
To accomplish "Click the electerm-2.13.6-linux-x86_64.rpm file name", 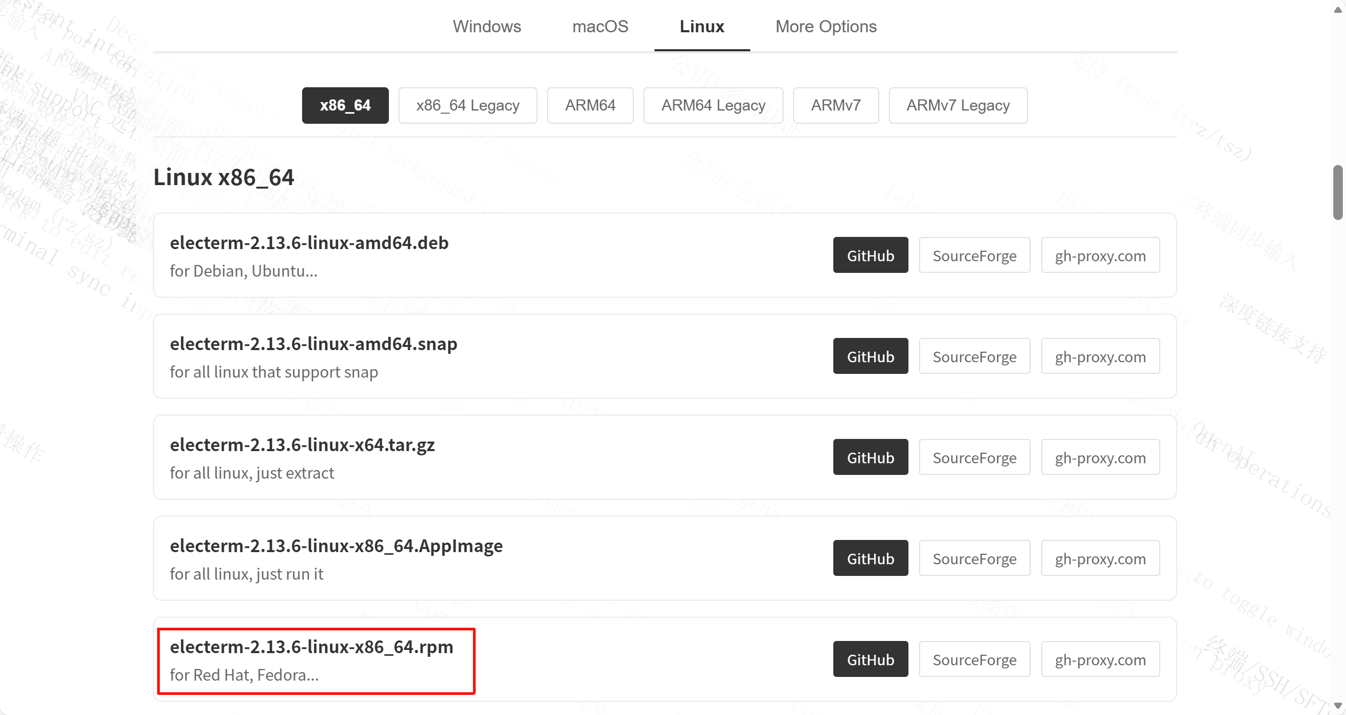I will pos(311,647).
